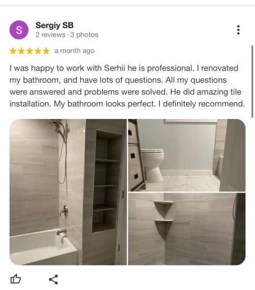Click the upper corner shelf in the photo

tap(163, 207)
